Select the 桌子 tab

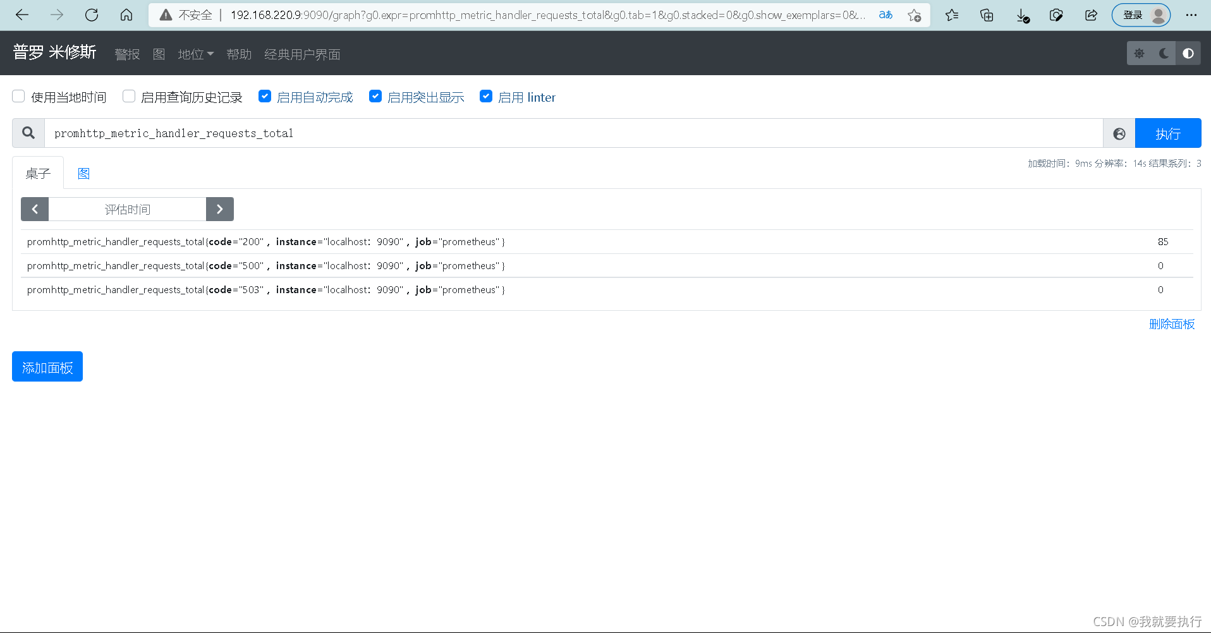tap(38, 173)
